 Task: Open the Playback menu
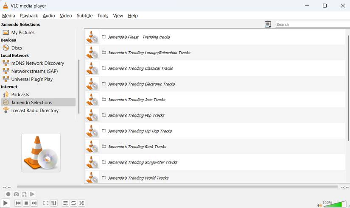(29, 16)
